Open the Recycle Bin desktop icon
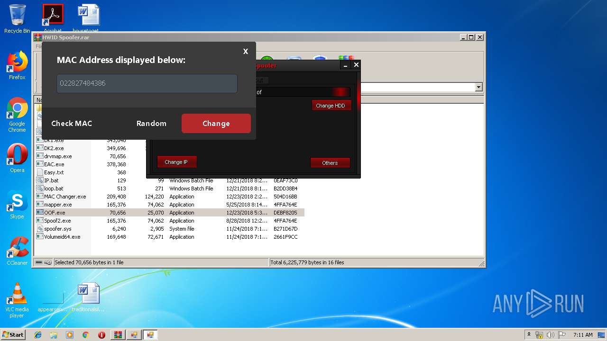 coord(17,19)
